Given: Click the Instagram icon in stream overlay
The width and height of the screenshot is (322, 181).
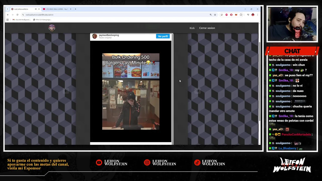Looking at the screenshot, I should (x=147, y=163).
